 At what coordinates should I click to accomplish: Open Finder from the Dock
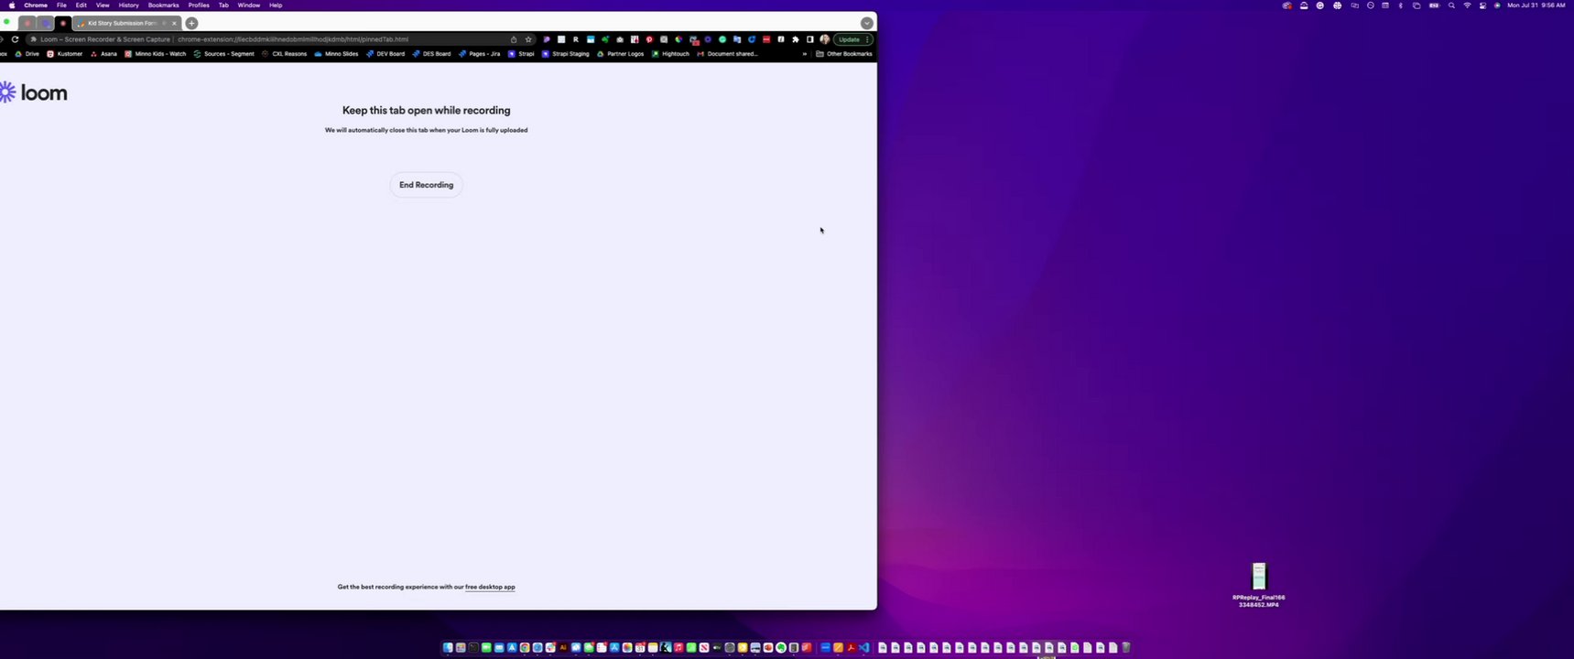(448, 648)
